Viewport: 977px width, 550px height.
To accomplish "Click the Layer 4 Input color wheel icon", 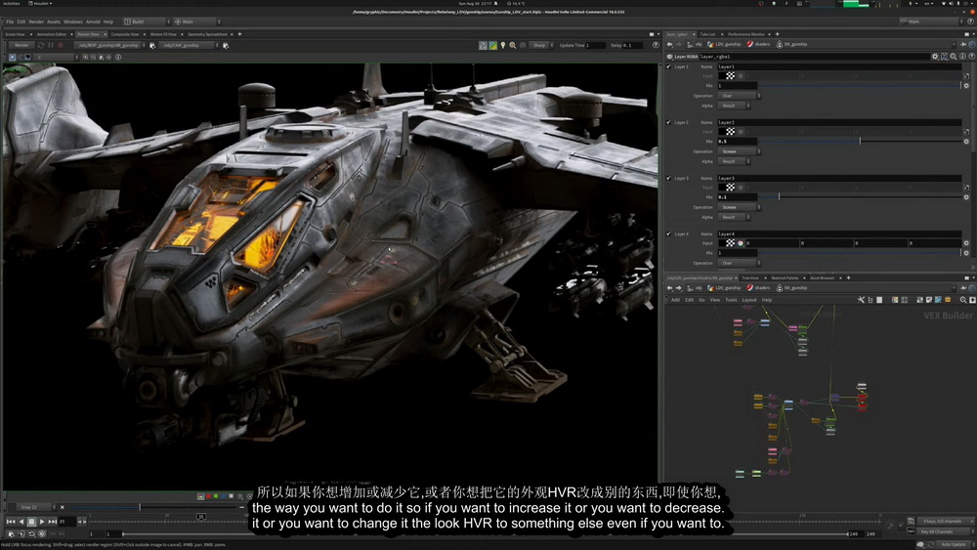I will (x=741, y=243).
